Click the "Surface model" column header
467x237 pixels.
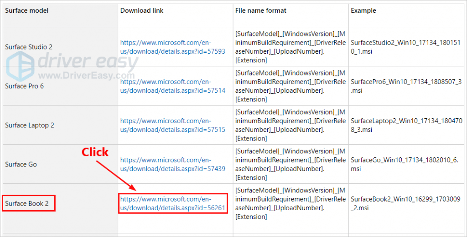(x=27, y=10)
